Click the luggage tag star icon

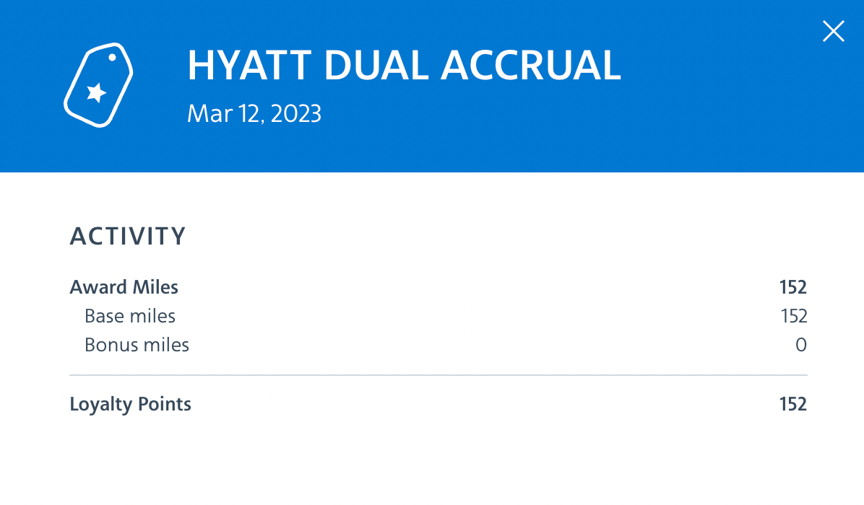(x=99, y=85)
